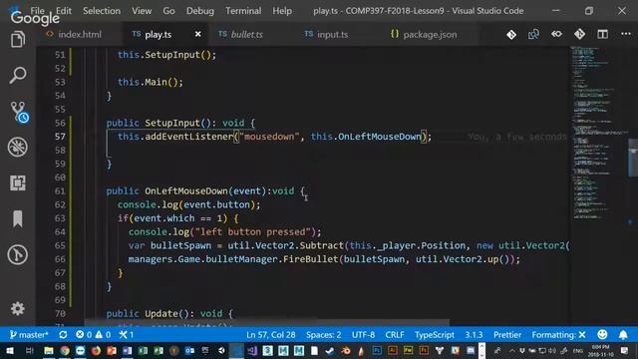Open the Explorer view in activity bar
Screen dimensions: 638x359
point(18,40)
